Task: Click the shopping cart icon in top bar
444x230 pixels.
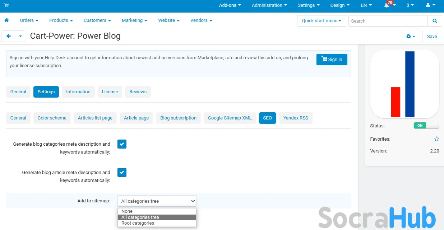Action: pos(6,5)
